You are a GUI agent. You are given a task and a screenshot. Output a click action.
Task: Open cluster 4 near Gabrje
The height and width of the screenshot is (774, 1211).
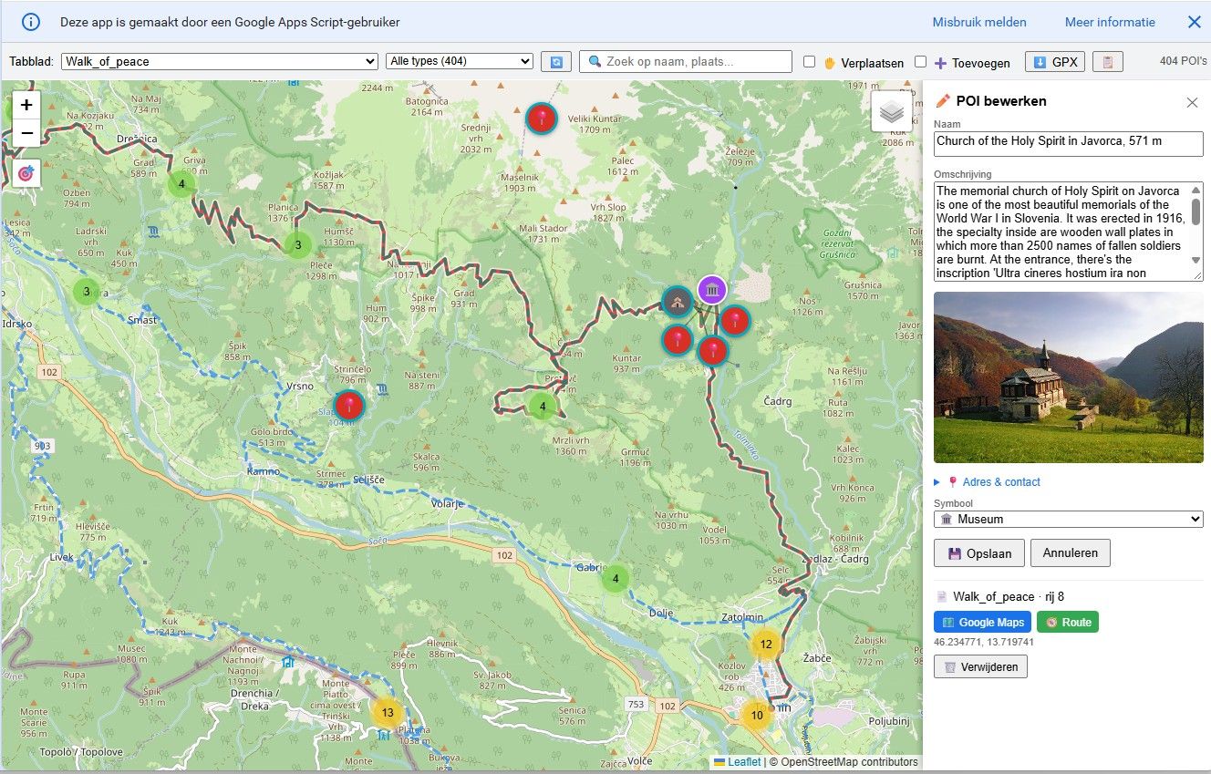coord(616,578)
